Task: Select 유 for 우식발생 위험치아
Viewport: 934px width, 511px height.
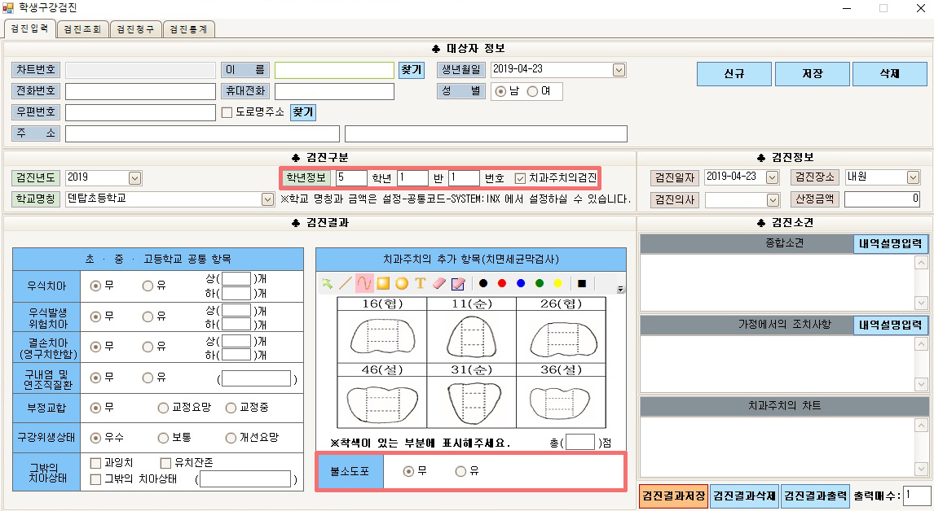Action: pos(148,317)
